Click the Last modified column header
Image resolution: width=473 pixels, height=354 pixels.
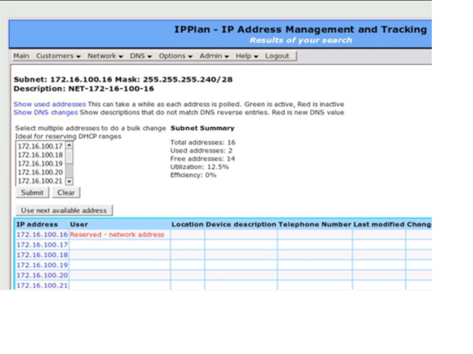pyautogui.click(x=379, y=225)
